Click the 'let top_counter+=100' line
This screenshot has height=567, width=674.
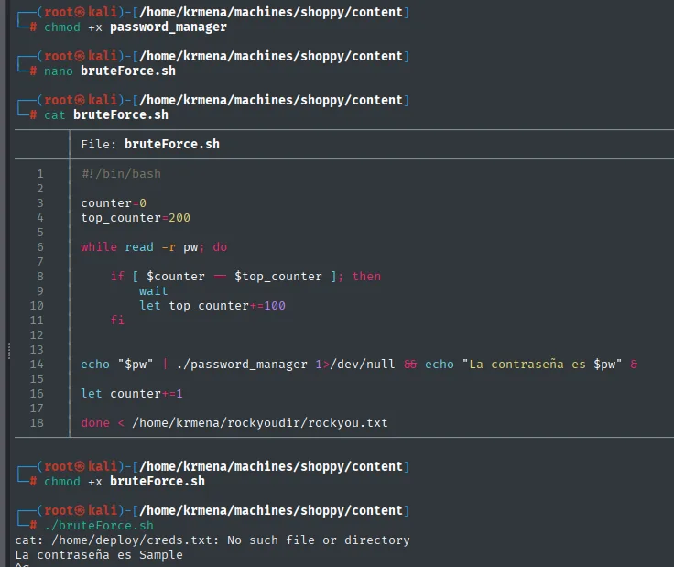pyautogui.click(x=212, y=306)
